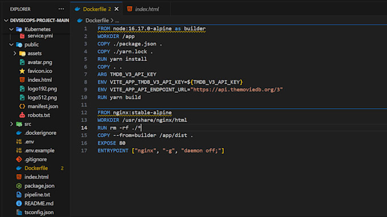Click the HTML icon of public index.html
This screenshot has height=217, width=387.
point(22,80)
